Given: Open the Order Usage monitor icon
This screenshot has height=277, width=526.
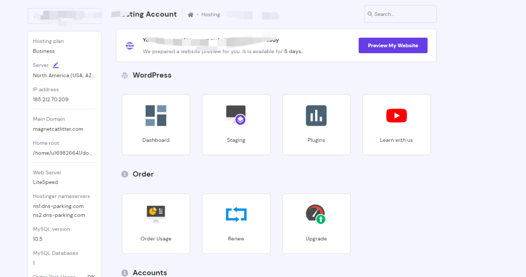Looking at the screenshot, I should pyautogui.click(x=156, y=214).
